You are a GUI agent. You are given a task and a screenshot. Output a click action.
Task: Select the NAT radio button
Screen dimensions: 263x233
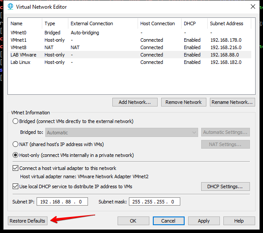[x=16, y=144]
